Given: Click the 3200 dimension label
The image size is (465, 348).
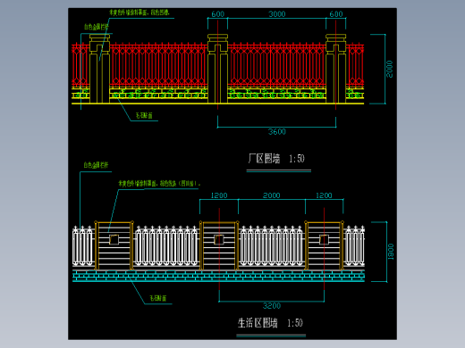Looking at the screenshot, I should coord(272,306).
